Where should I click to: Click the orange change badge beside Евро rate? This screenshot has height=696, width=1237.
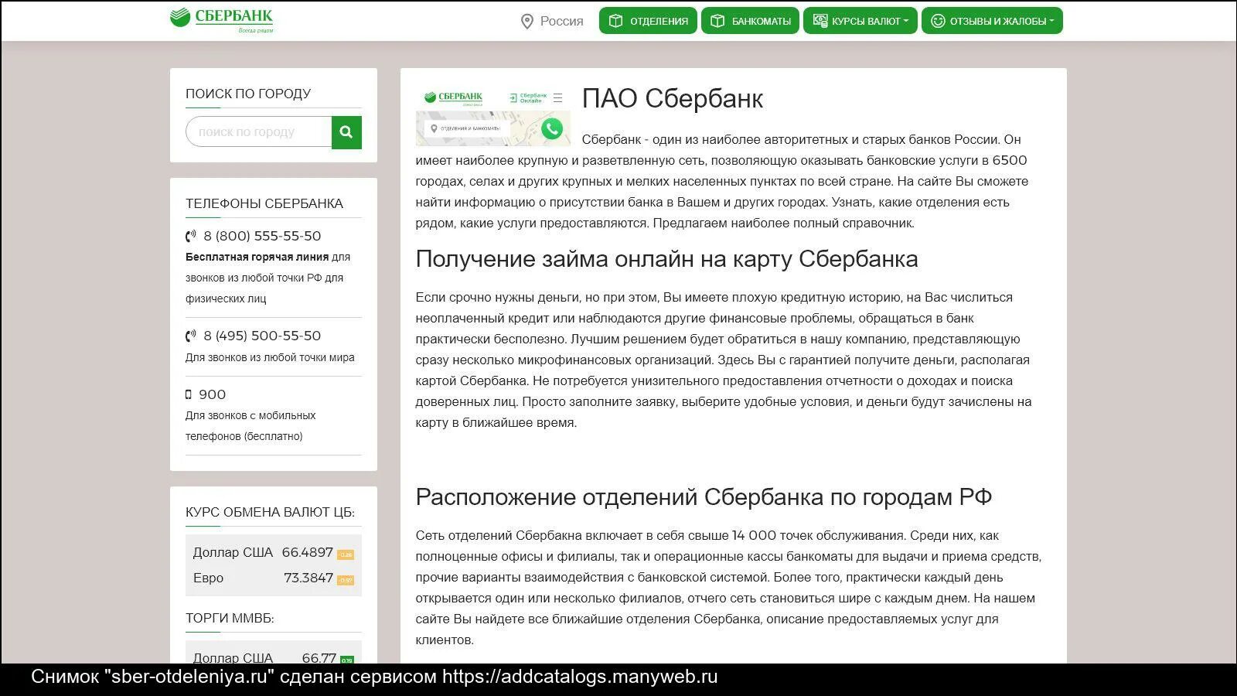(x=346, y=580)
